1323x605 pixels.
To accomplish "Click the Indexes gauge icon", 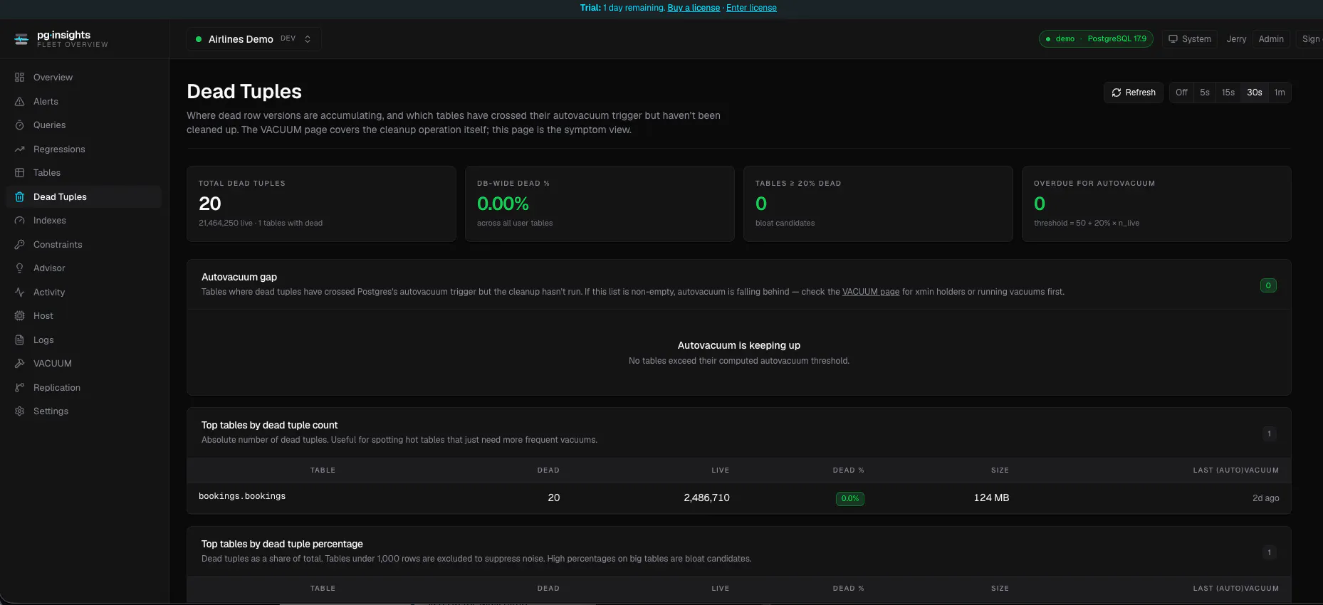I will [x=19, y=221].
